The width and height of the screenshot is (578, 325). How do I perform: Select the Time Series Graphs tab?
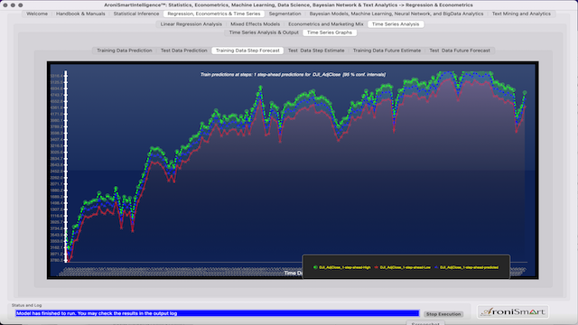coord(329,32)
